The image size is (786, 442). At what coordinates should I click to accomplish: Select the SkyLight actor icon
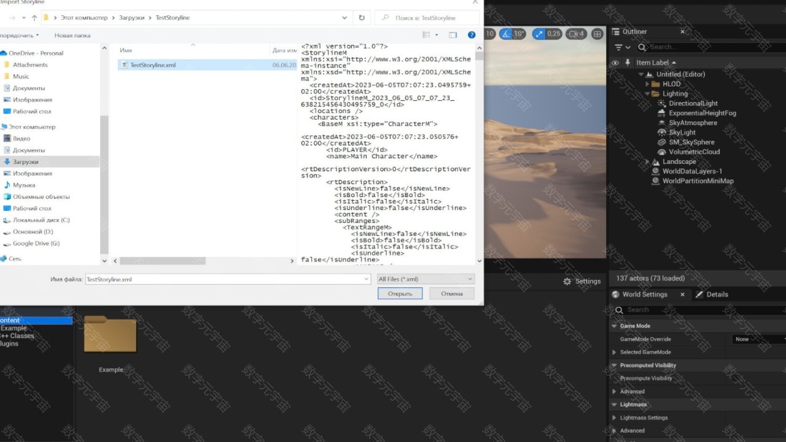(x=661, y=133)
